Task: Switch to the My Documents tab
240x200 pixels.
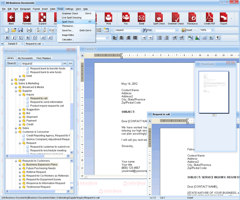Action: coord(25,58)
